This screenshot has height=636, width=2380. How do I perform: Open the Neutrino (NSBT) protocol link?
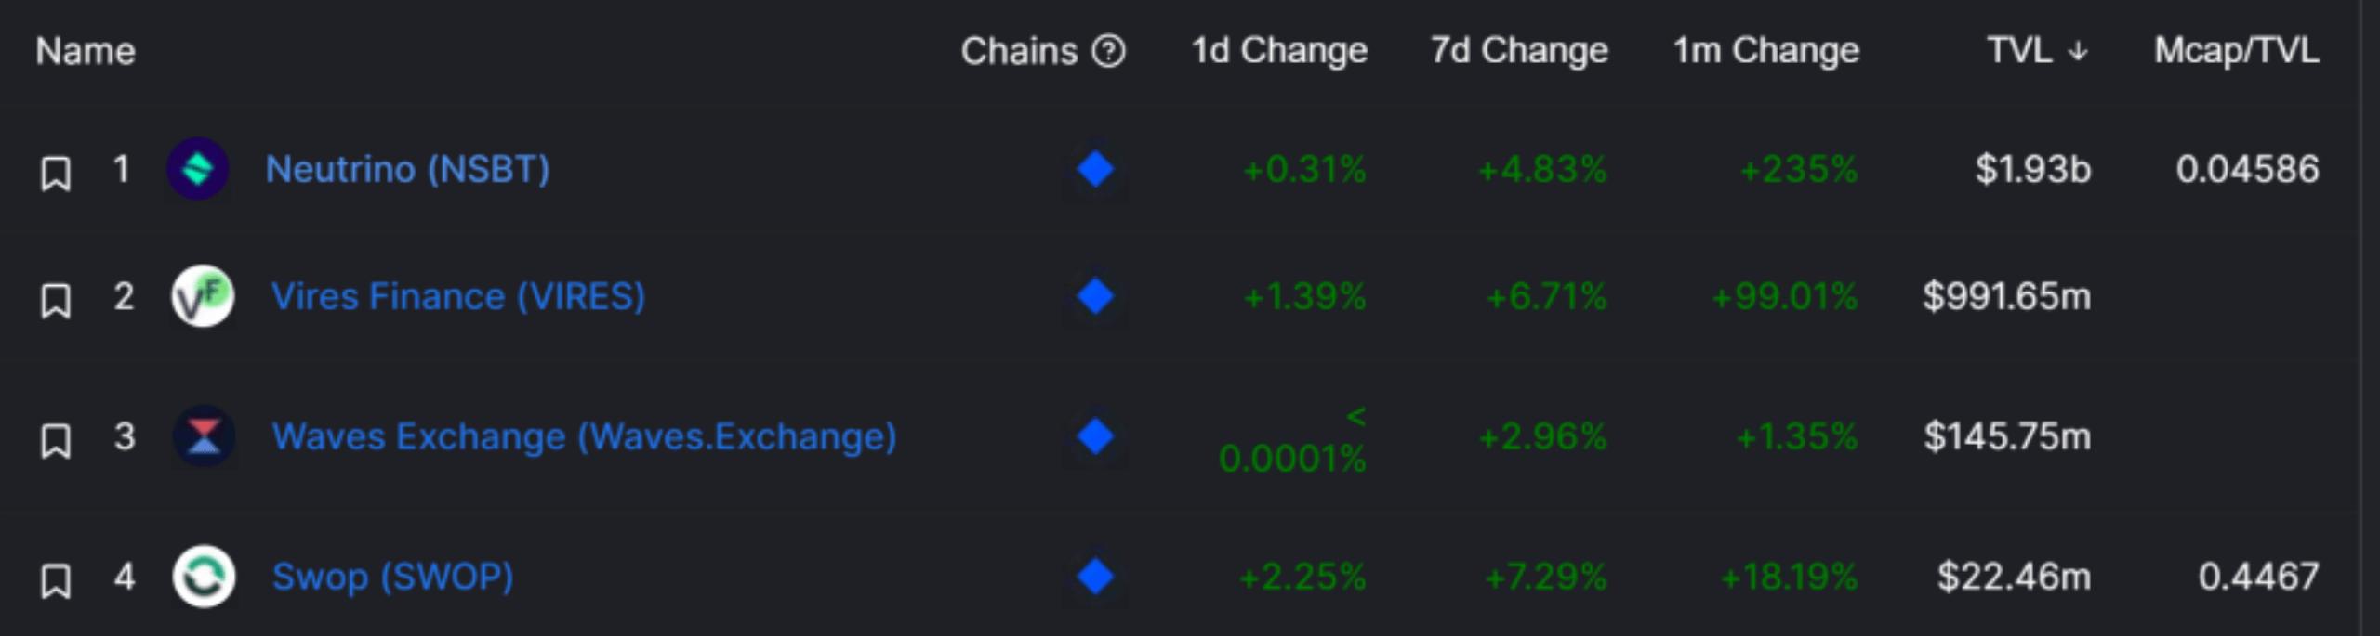click(407, 169)
